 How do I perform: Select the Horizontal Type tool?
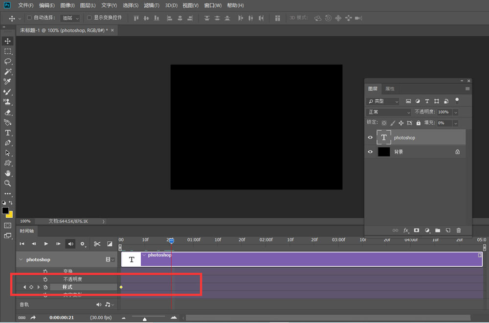pos(8,133)
